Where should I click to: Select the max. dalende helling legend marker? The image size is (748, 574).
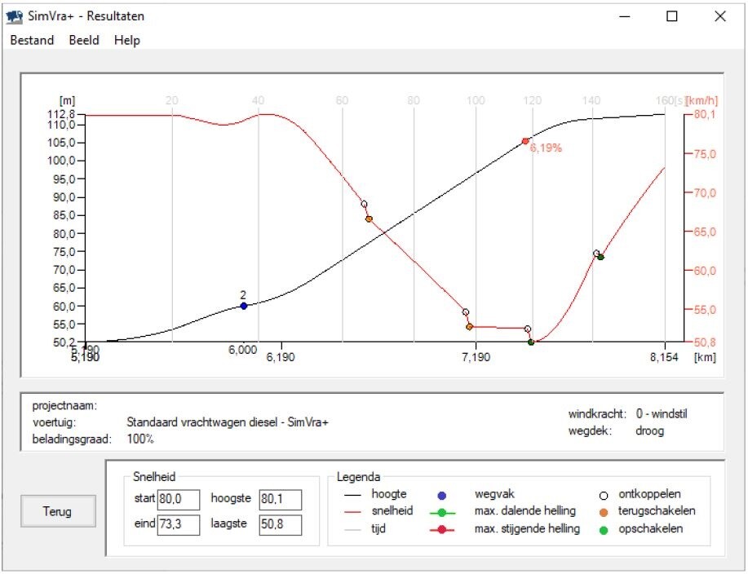441,511
